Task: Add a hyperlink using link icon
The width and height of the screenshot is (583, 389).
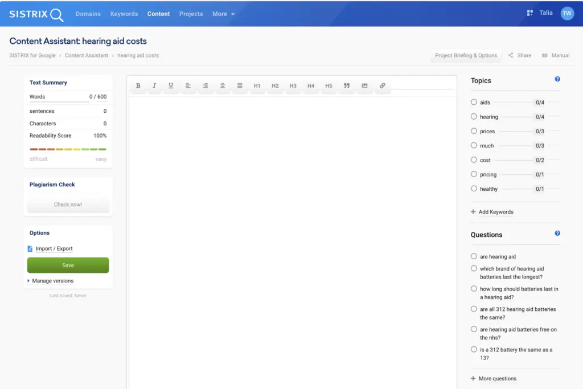Action: click(382, 85)
